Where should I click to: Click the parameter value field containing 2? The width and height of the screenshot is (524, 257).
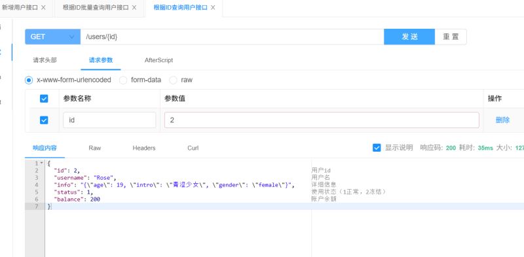pos(322,120)
